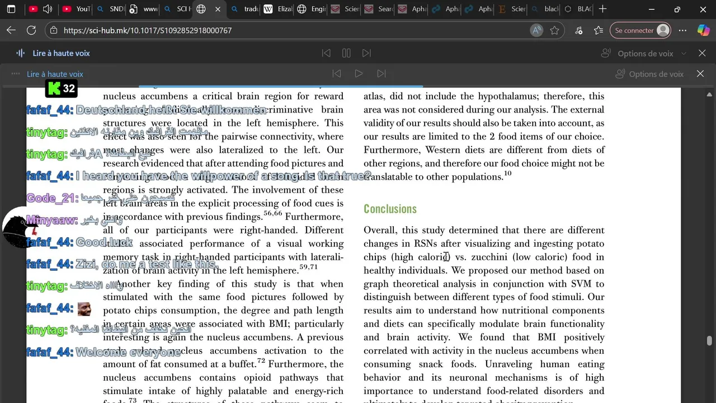Open the 'BLAC' tab
This screenshot has height=403, width=716.
(577, 9)
